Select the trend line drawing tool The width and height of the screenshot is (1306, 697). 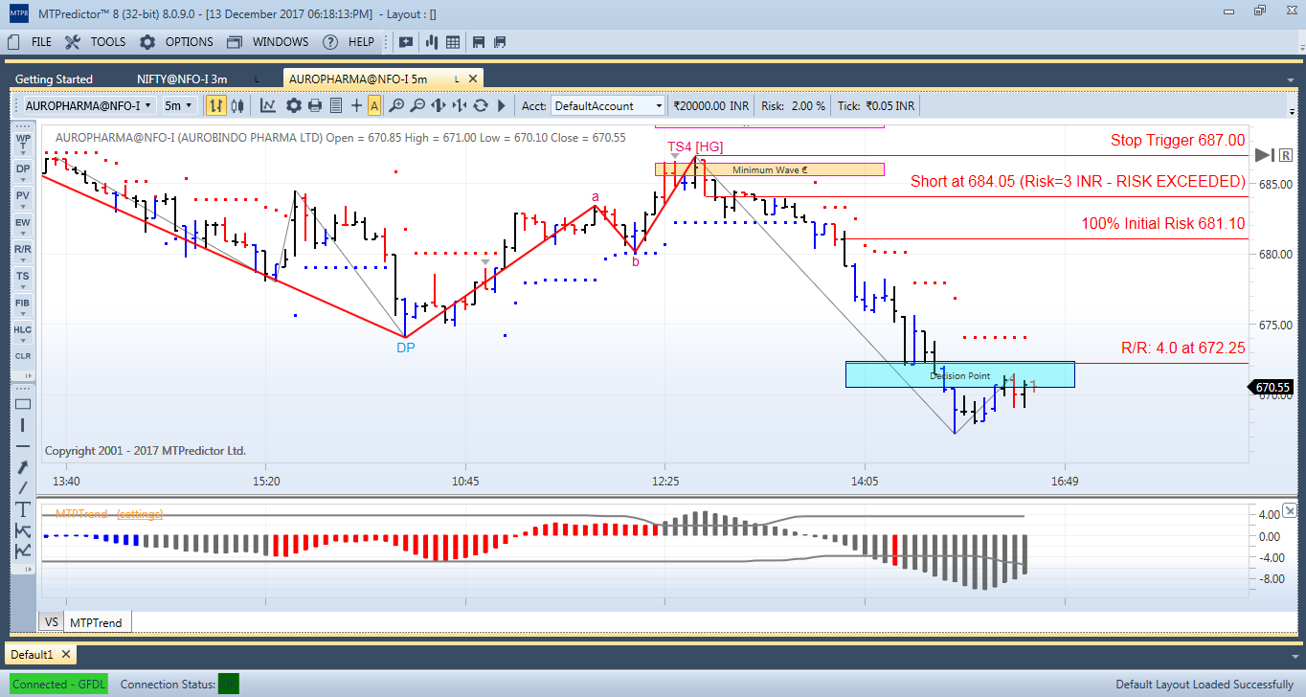(23, 487)
